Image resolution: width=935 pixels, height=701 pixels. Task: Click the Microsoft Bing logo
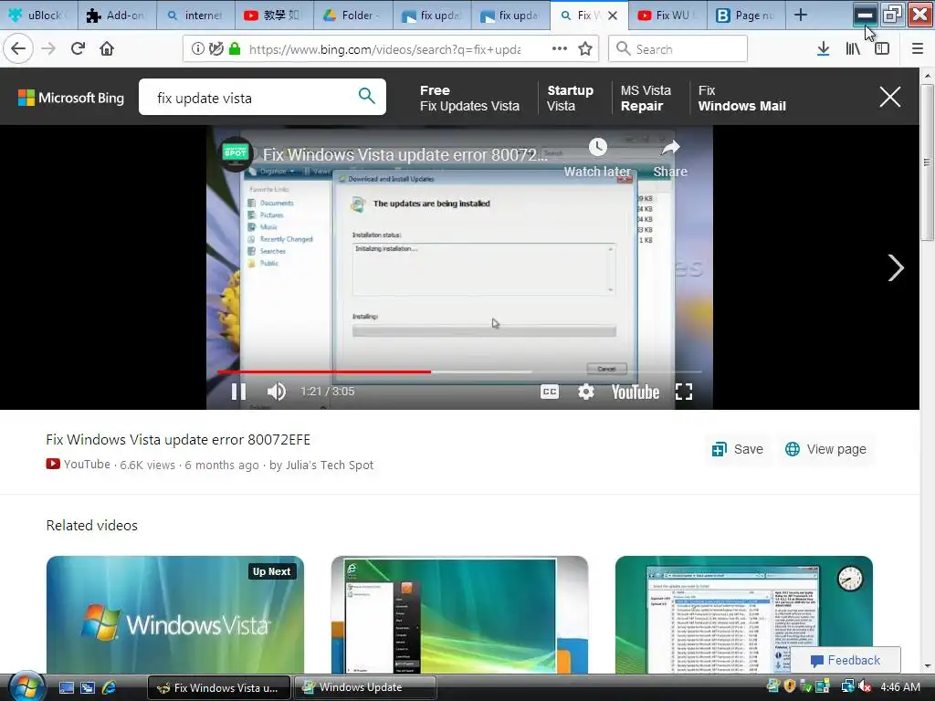tap(71, 98)
